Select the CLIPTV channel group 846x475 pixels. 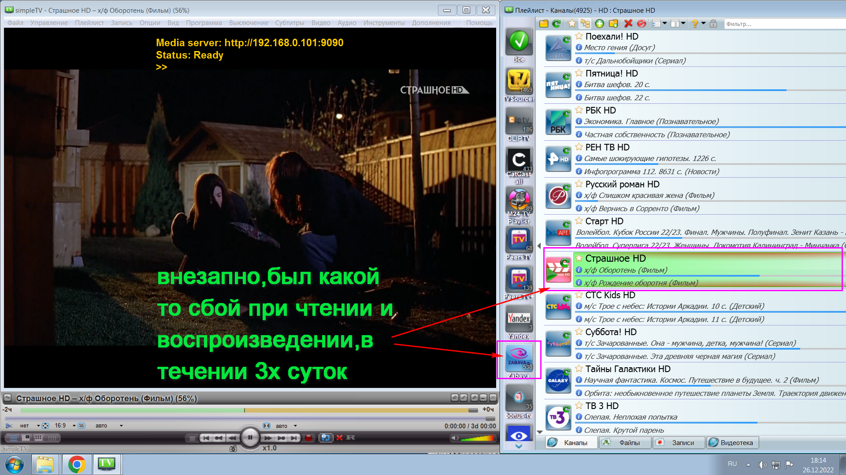(519, 124)
